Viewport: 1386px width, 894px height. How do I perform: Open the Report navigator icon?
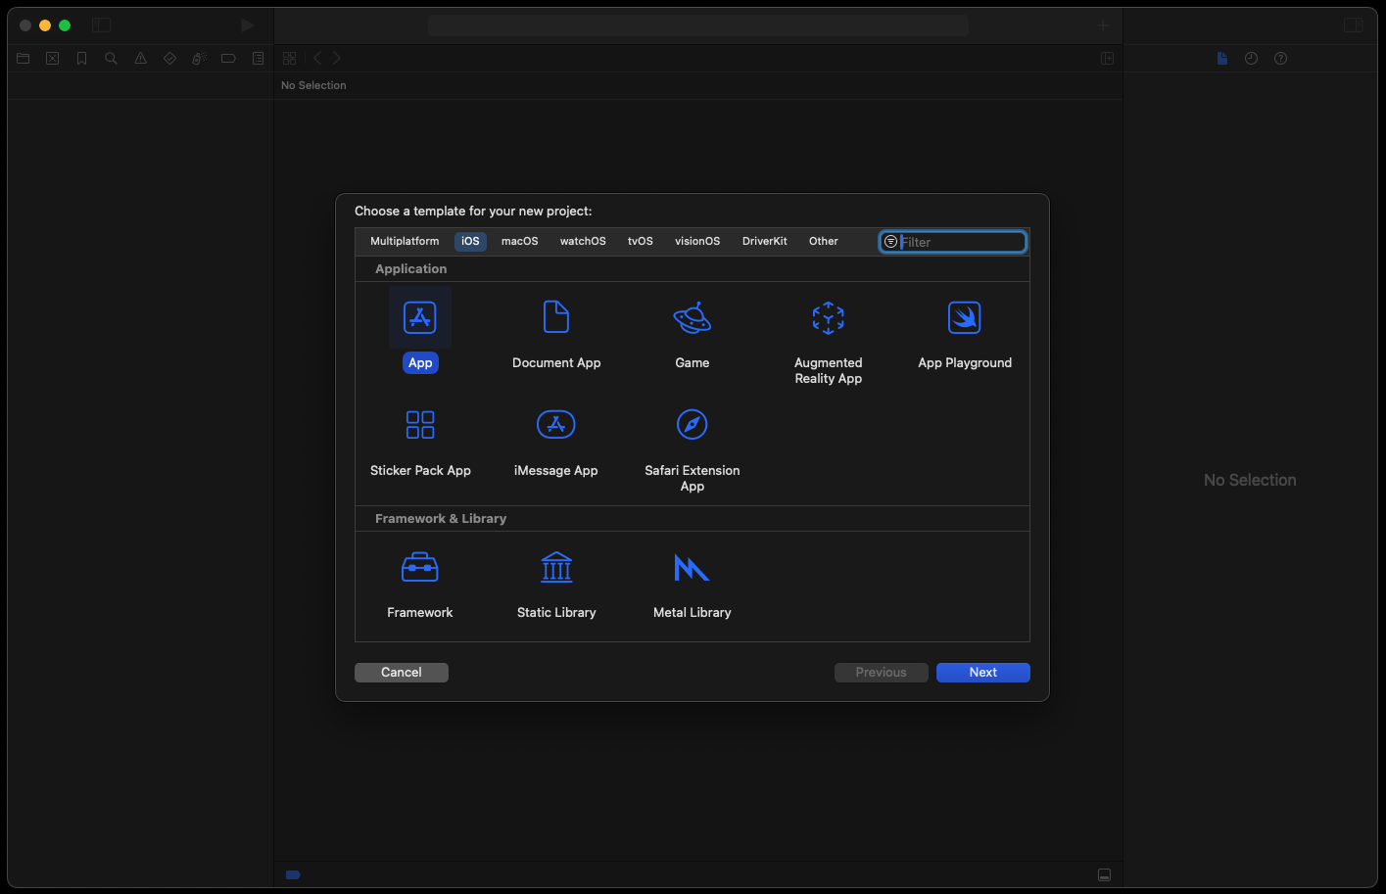point(259,59)
